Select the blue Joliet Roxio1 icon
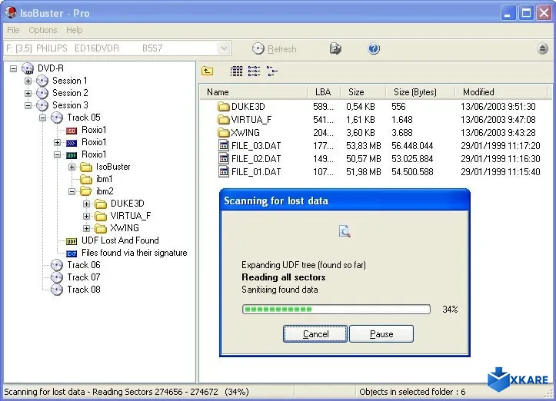The width and height of the screenshot is (556, 401). [x=72, y=143]
